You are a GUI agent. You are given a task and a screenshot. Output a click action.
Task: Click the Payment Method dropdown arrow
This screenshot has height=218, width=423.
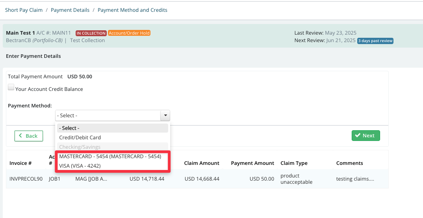(x=165, y=115)
